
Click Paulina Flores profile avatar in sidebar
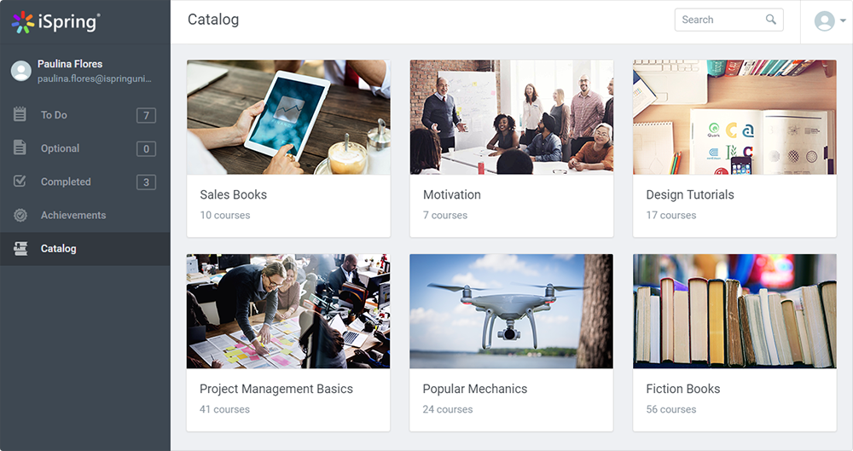[21, 71]
